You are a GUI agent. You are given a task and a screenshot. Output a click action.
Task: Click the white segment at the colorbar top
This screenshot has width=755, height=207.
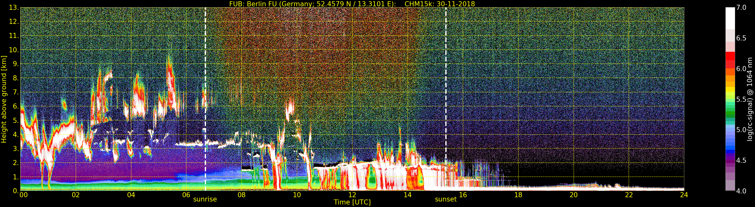730,18
